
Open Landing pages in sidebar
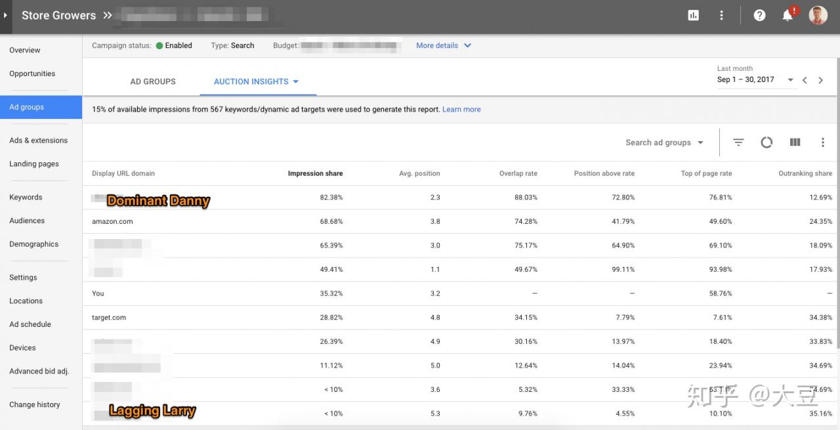[34, 164]
